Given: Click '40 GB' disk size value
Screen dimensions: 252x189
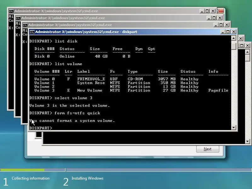Looking at the screenshot, I should 101,56.
